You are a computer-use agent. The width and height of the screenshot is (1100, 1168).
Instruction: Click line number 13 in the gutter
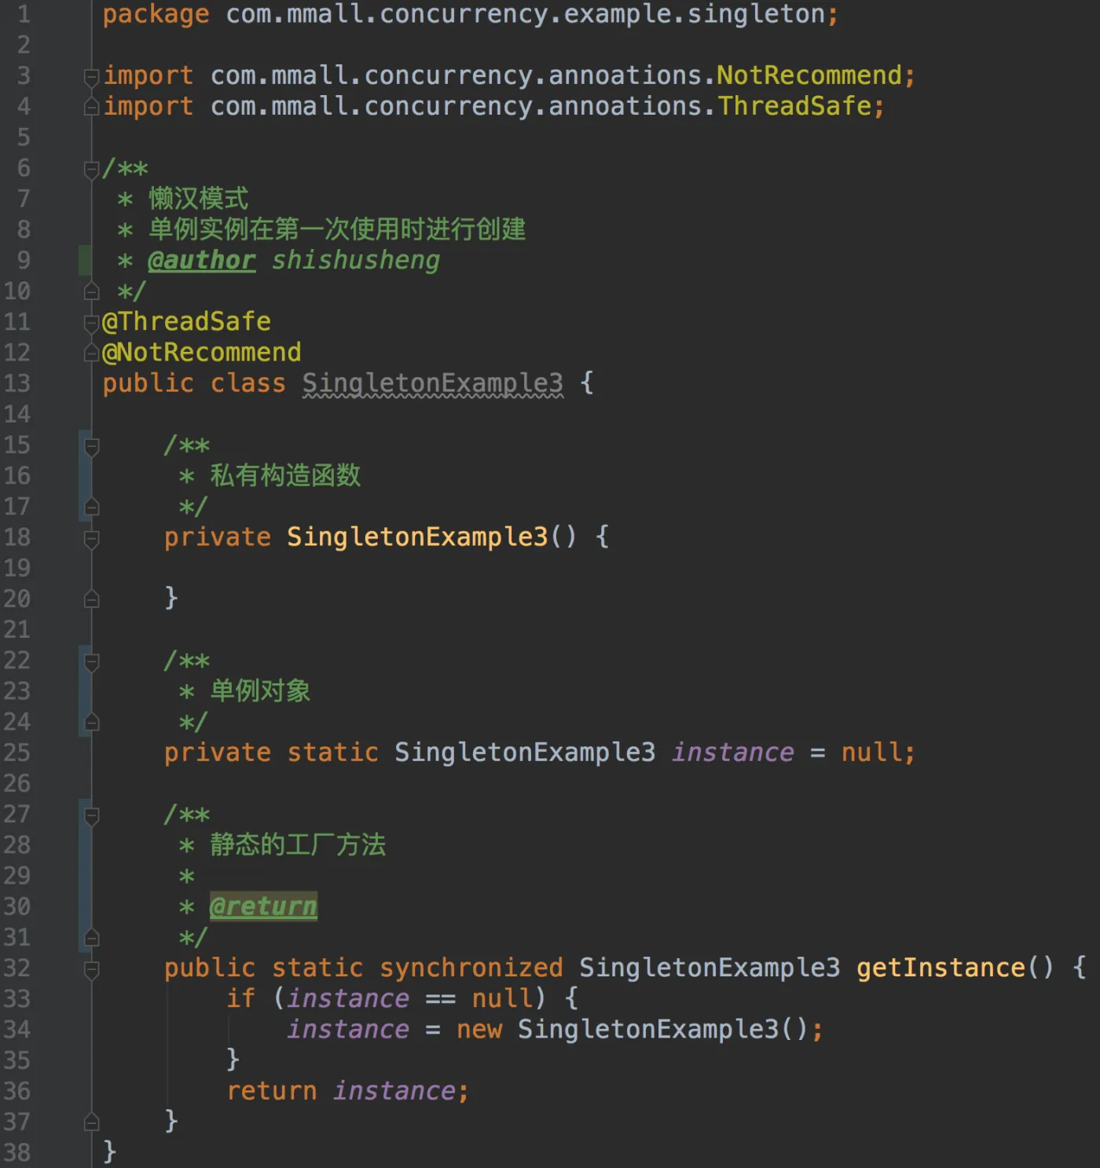click(17, 383)
